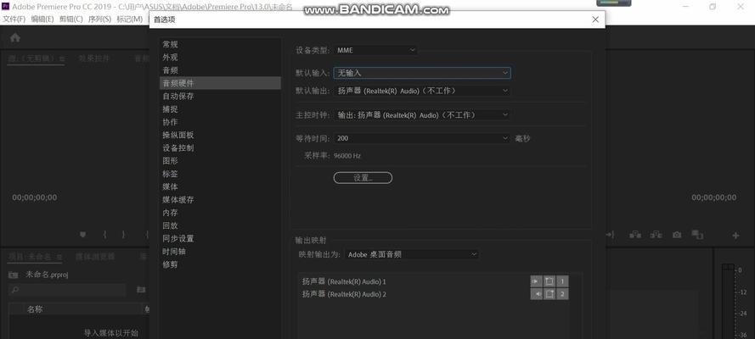Add a marker with shield-shaped icon
This screenshot has height=339, width=755.
click(x=83, y=235)
